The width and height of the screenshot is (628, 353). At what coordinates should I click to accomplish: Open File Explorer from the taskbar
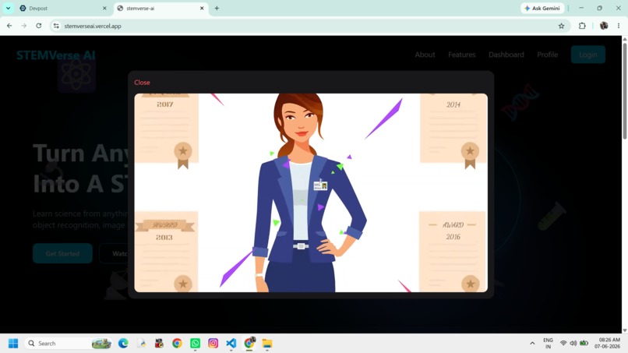[x=267, y=344]
